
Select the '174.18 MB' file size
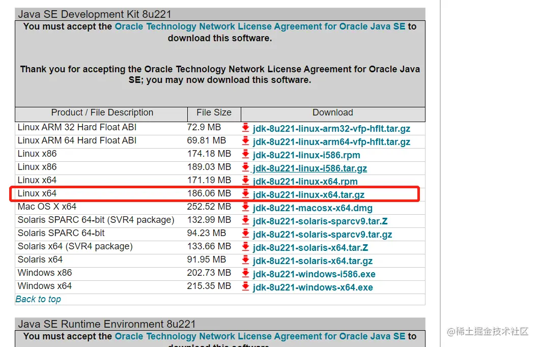tap(209, 154)
